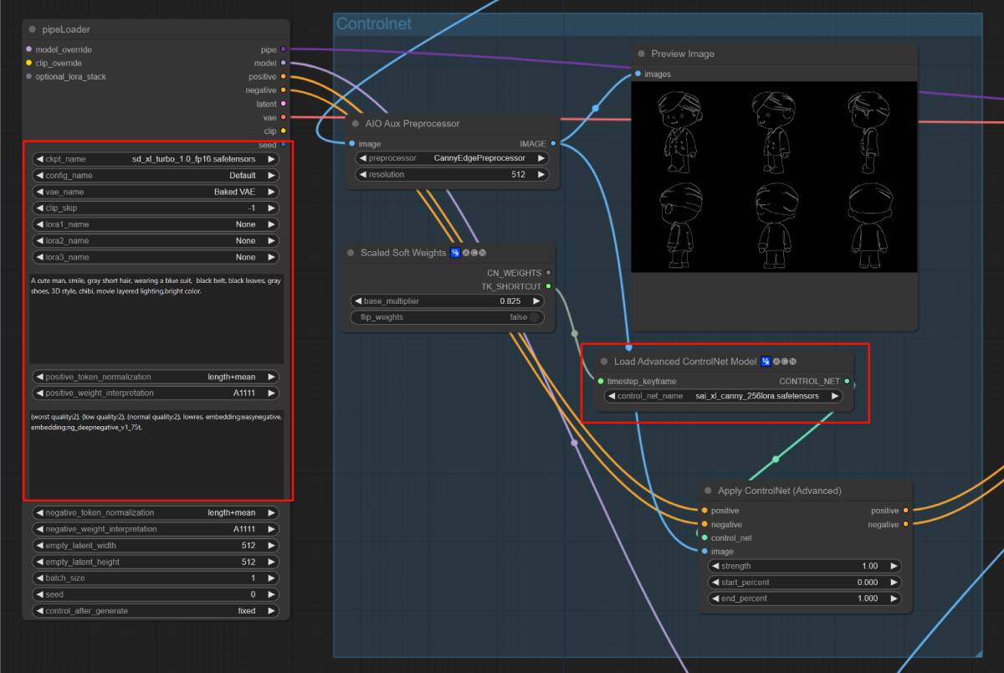This screenshot has width=1004, height=673.
Task: Decrease strength using the left arrow
Action: 715,566
